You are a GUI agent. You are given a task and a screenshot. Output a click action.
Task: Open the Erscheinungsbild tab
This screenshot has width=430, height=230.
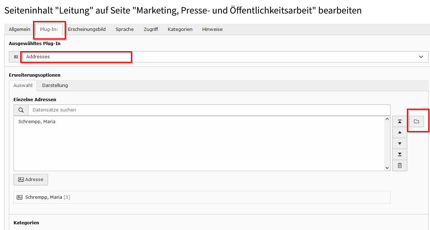87,29
